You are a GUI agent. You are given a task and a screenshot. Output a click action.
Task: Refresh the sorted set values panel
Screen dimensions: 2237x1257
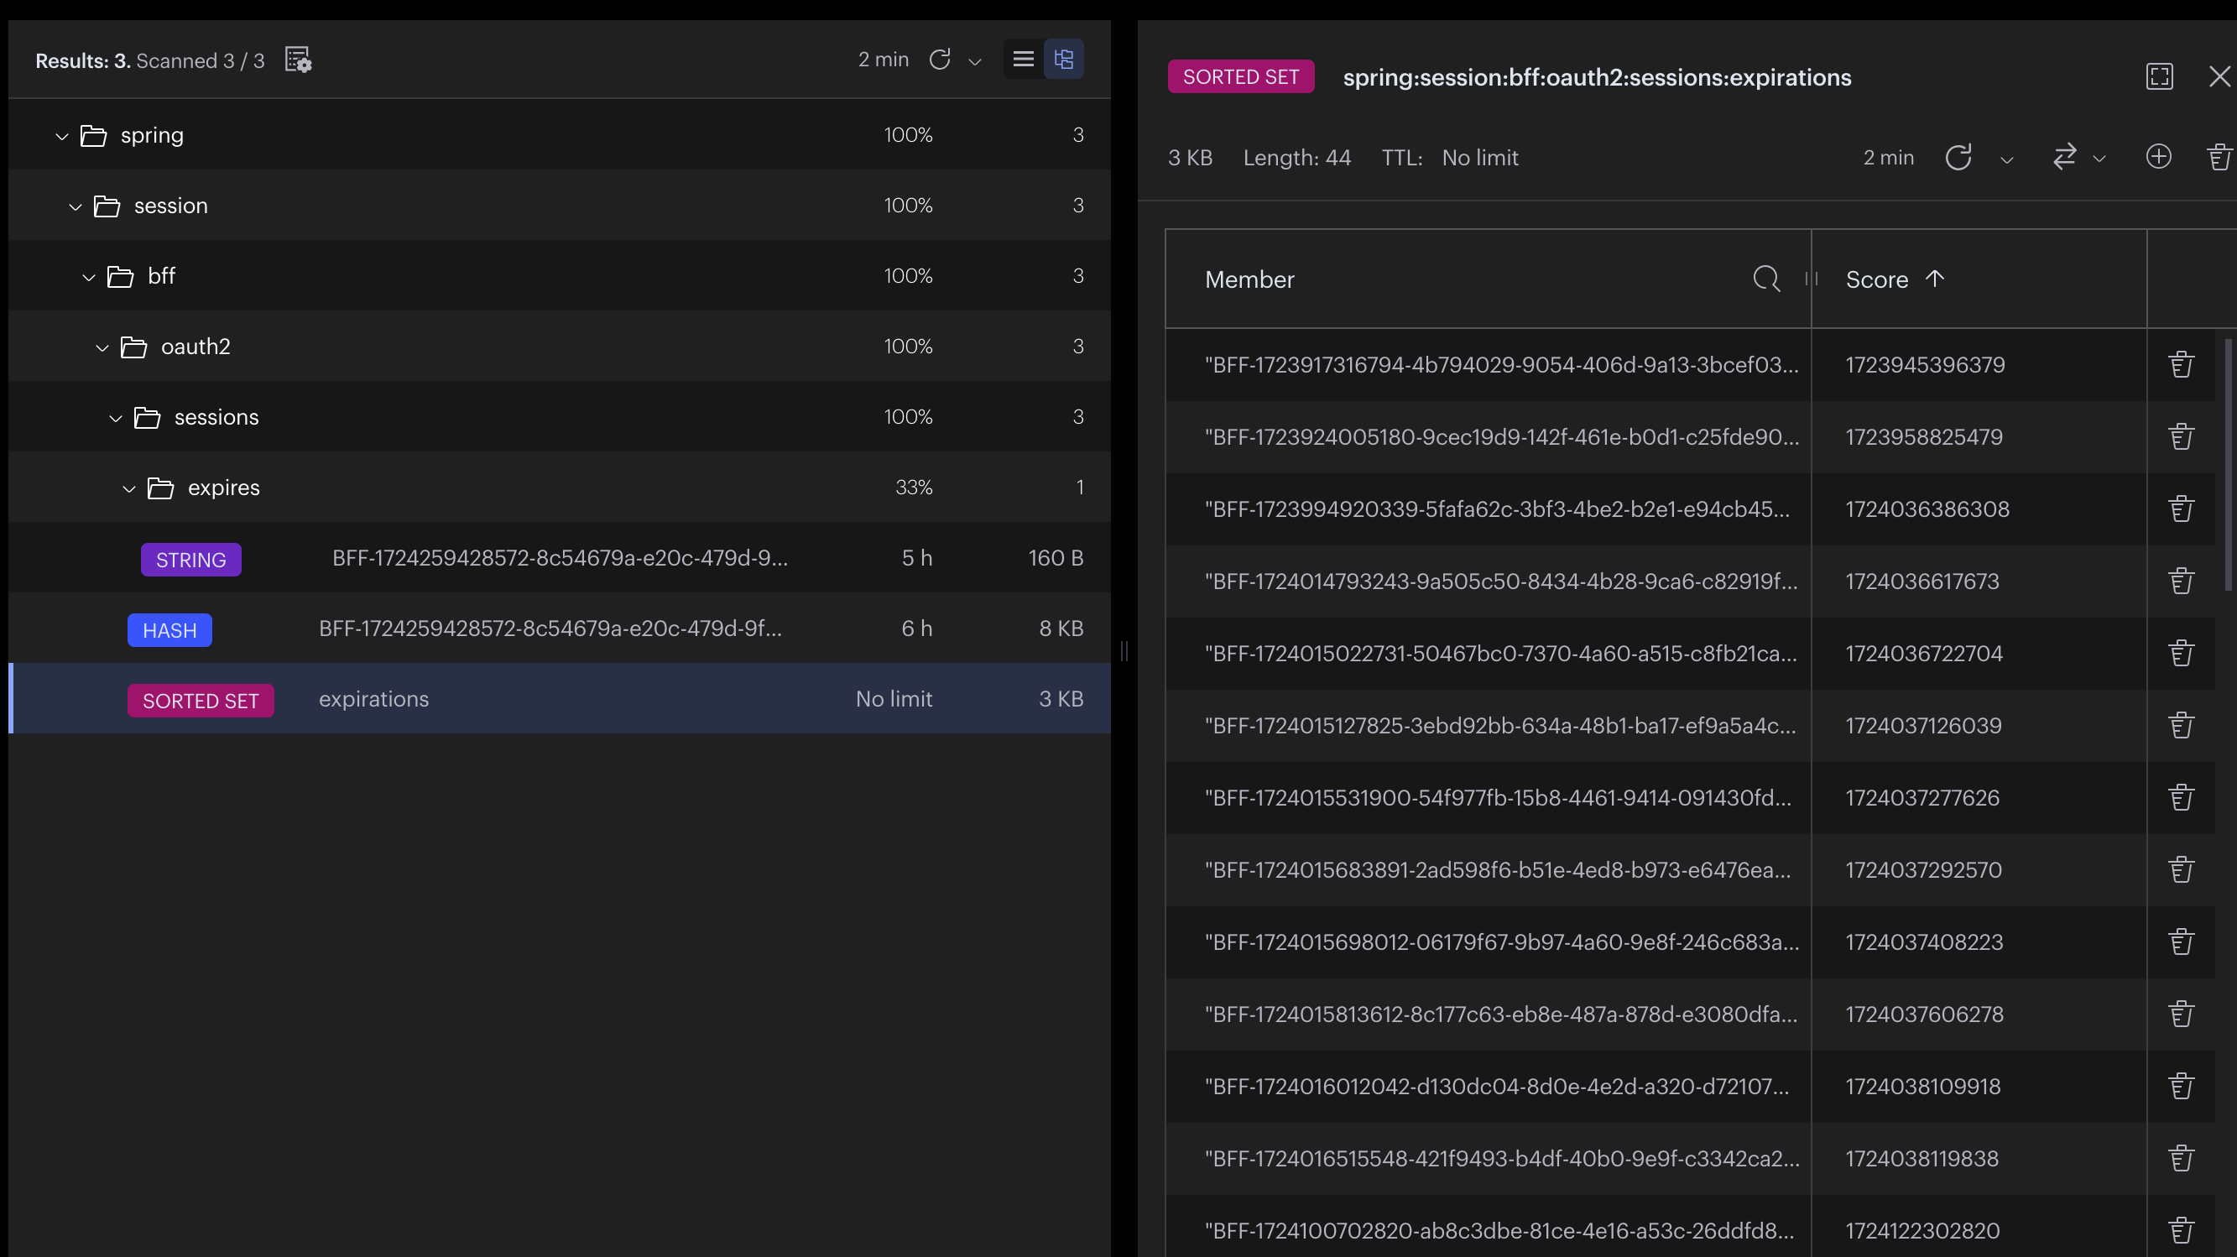click(x=1959, y=157)
